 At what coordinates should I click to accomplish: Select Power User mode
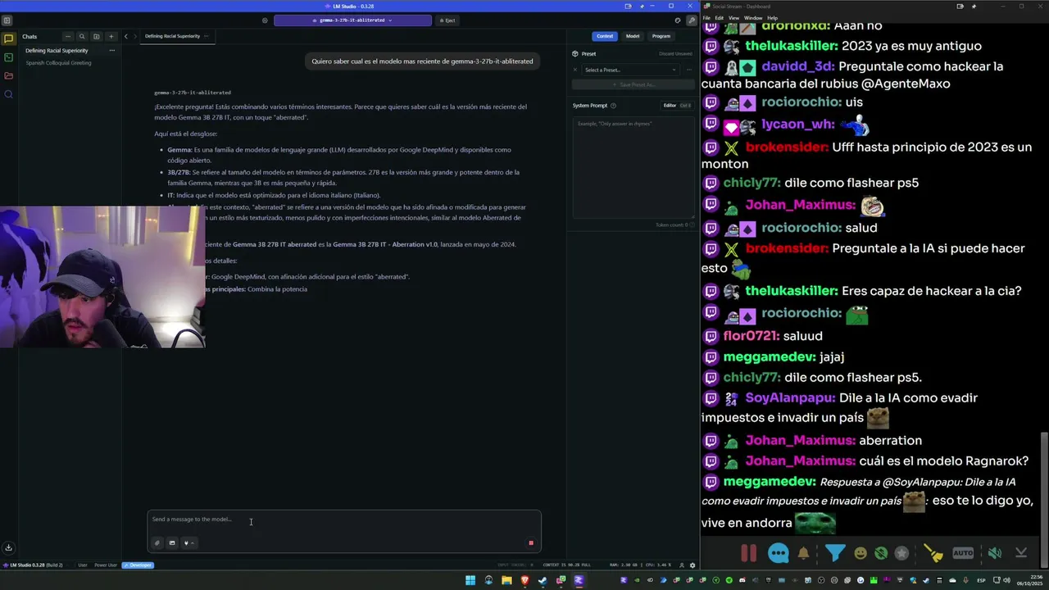(x=106, y=565)
